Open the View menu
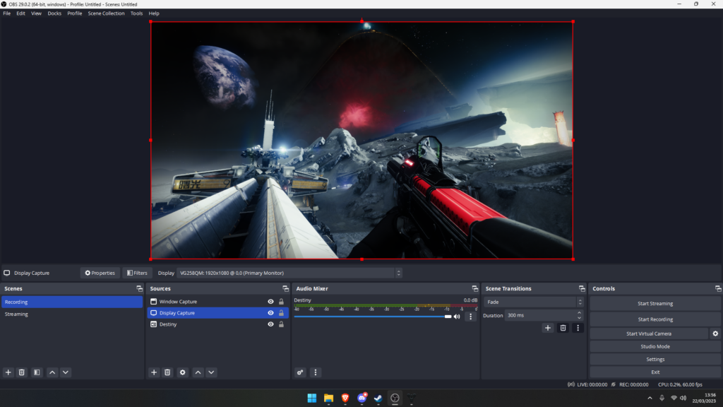723x407 pixels. tap(36, 13)
